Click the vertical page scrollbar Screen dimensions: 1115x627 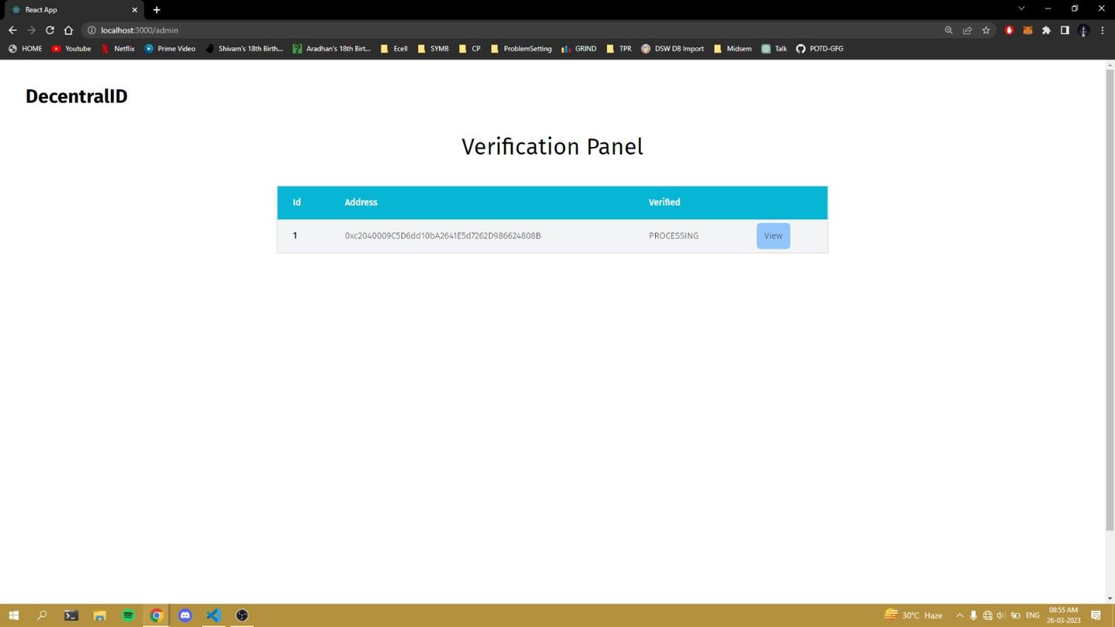pyautogui.click(x=1110, y=300)
